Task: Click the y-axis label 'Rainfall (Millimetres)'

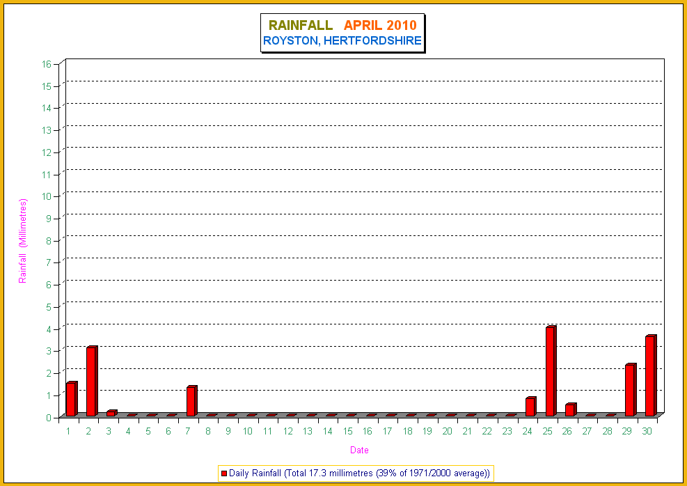Action: click(23, 241)
